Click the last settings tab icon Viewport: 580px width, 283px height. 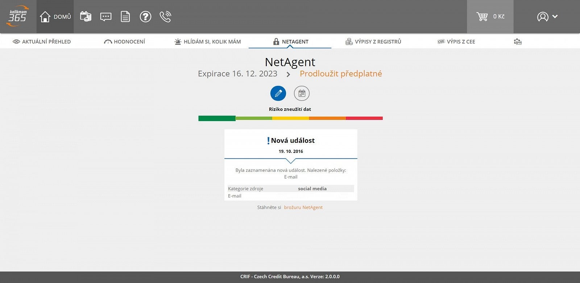(x=518, y=42)
